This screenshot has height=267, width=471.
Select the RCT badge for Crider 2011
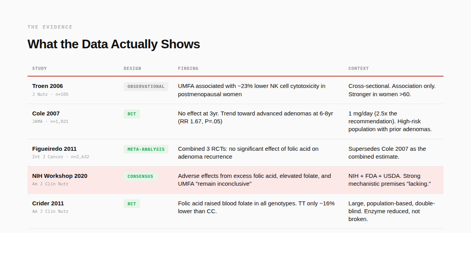point(131,204)
